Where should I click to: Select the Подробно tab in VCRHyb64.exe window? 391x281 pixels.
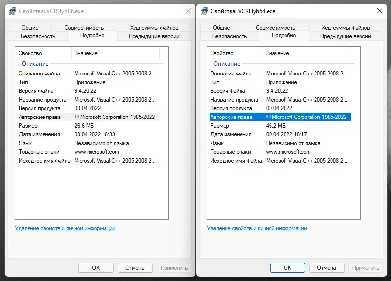point(284,35)
